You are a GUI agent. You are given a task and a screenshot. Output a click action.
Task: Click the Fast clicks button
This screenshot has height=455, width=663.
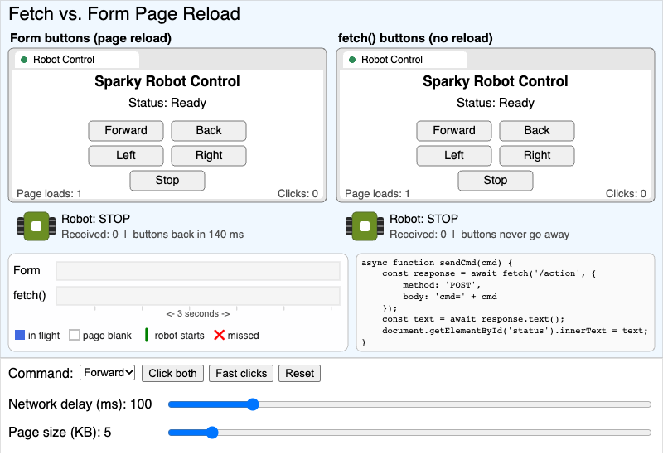tap(241, 374)
